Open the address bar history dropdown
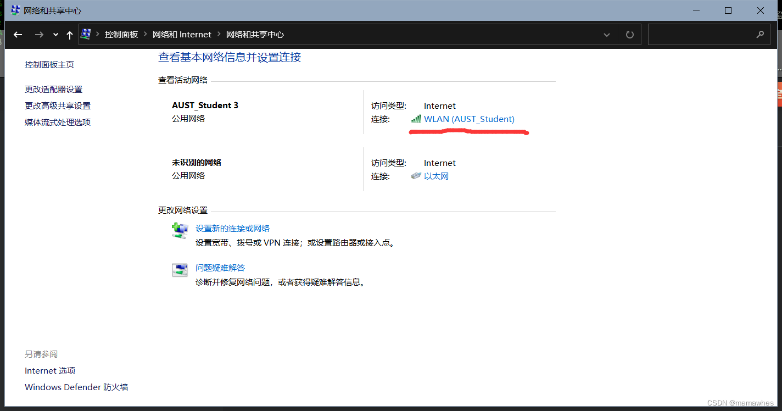The image size is (782, 411). coord(606,34)
